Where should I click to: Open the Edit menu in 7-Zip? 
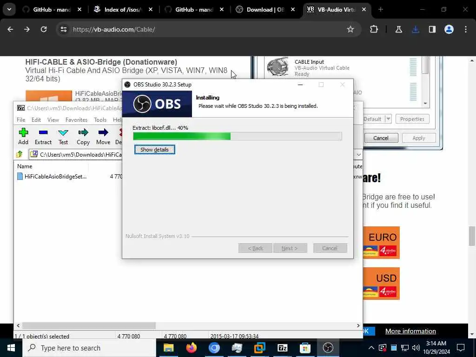click(x=36, y=119)
